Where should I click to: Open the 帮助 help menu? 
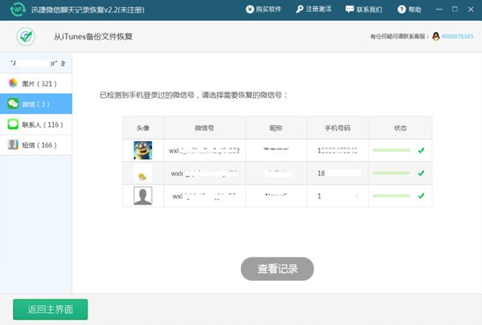pos(408,10)
